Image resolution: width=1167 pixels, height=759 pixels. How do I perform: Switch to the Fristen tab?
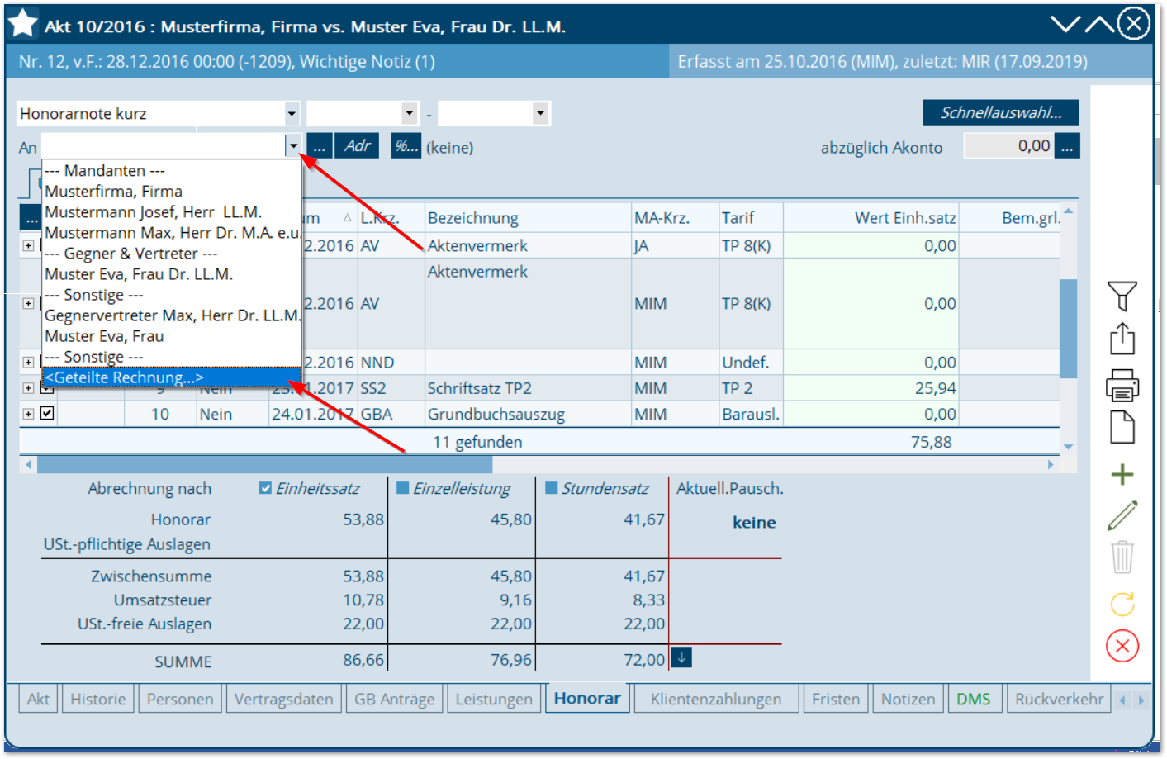(x=836, y=699)
